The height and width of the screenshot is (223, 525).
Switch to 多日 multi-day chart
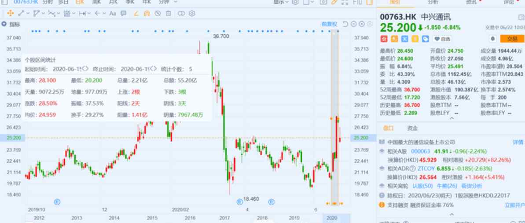coord(64,2)
